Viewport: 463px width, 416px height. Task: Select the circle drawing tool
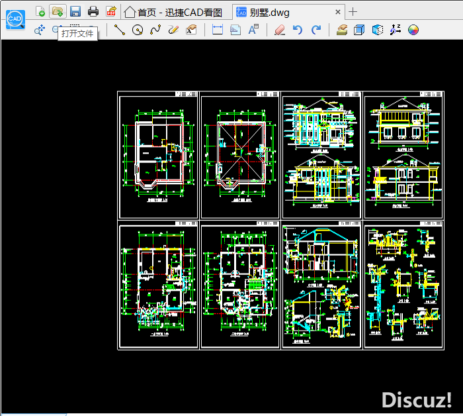[138, 30]
